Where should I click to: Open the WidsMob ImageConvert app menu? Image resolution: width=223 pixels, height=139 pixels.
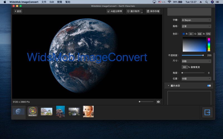point(24,2)
